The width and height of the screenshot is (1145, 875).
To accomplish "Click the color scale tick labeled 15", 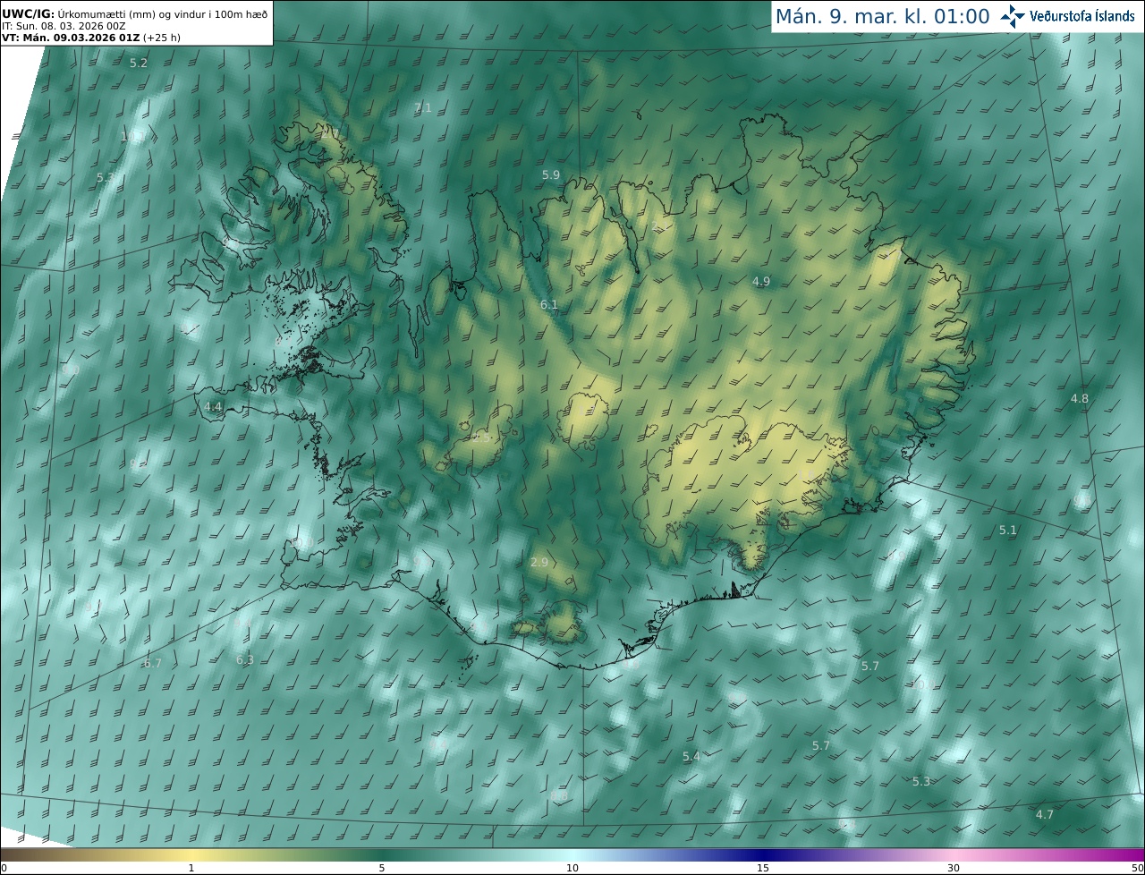I will [763, 869].
